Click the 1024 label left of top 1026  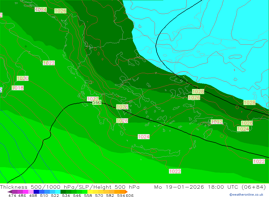41,9
